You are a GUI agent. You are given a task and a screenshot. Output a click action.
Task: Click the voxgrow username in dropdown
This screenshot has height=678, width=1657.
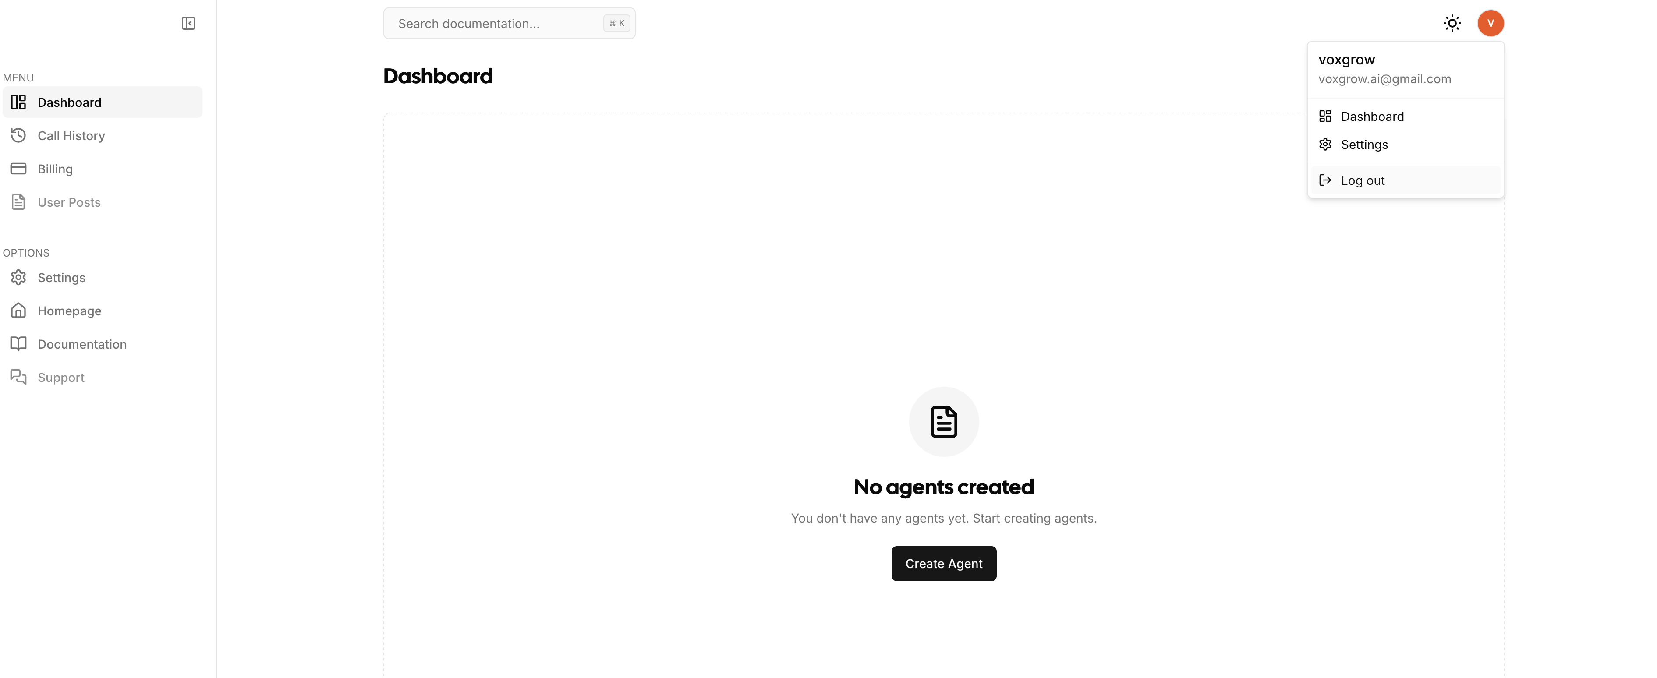click(x=1346, y=59)
